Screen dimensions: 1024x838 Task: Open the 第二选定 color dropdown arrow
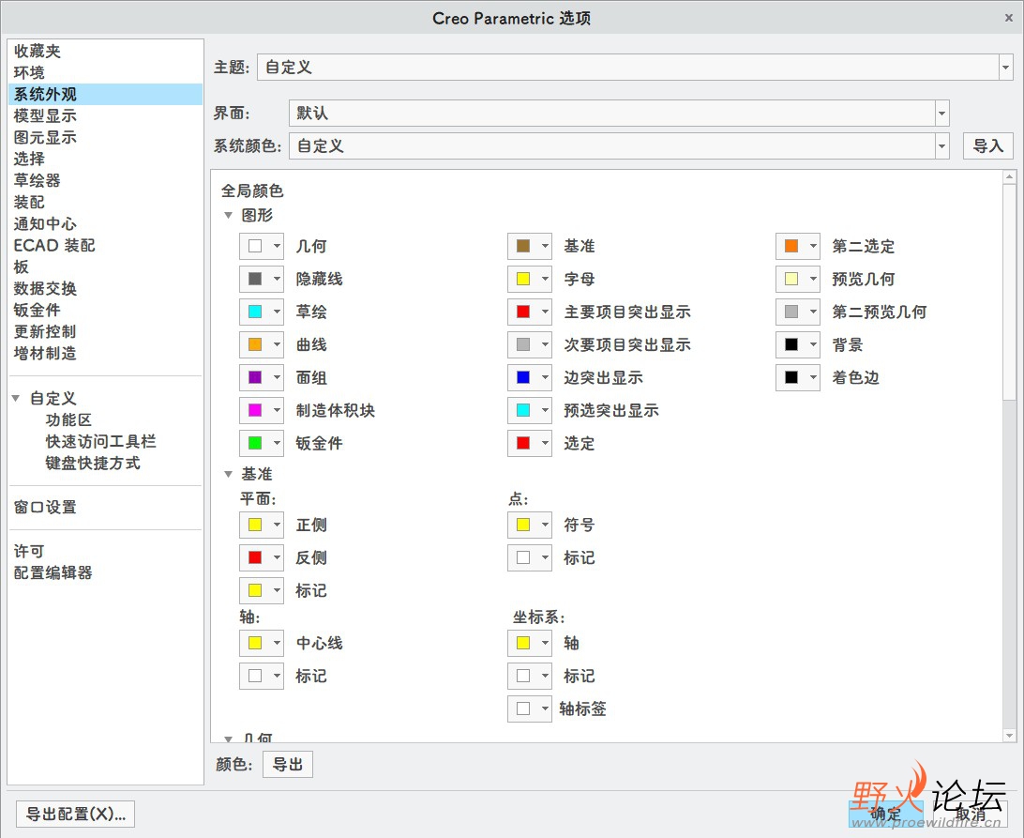click(x=813, y=246)
